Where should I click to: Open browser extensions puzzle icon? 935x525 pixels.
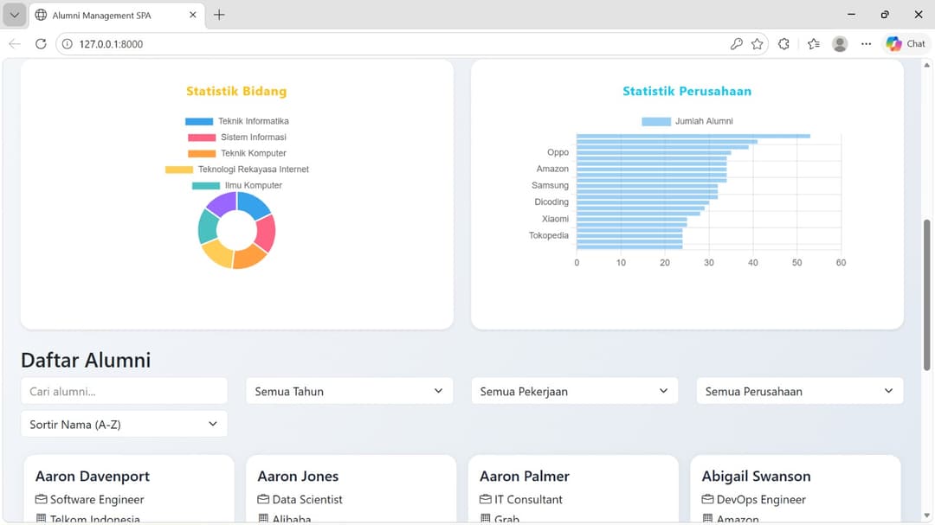tap(783, 43)
